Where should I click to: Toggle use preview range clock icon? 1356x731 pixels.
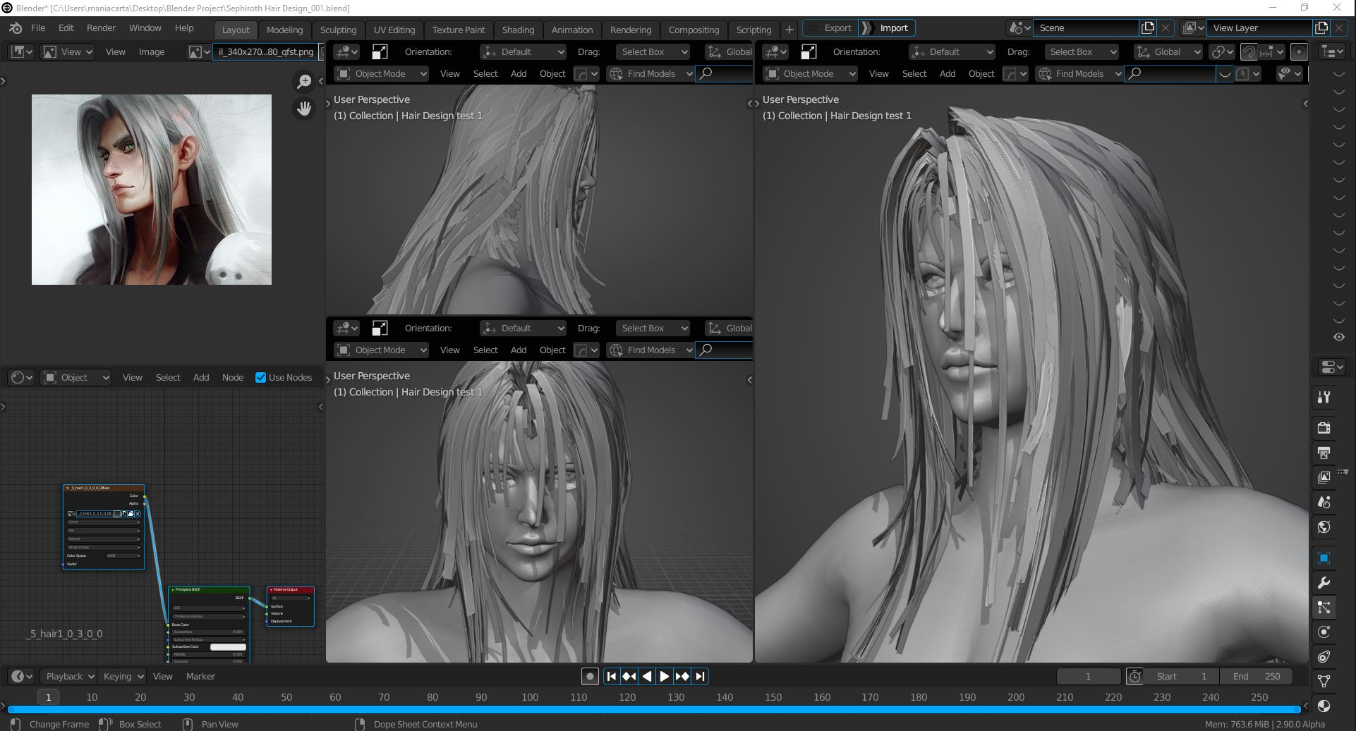click(x=1134, y=677)
